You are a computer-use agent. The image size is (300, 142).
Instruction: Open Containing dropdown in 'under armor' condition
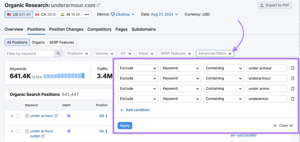coord(224,88)
